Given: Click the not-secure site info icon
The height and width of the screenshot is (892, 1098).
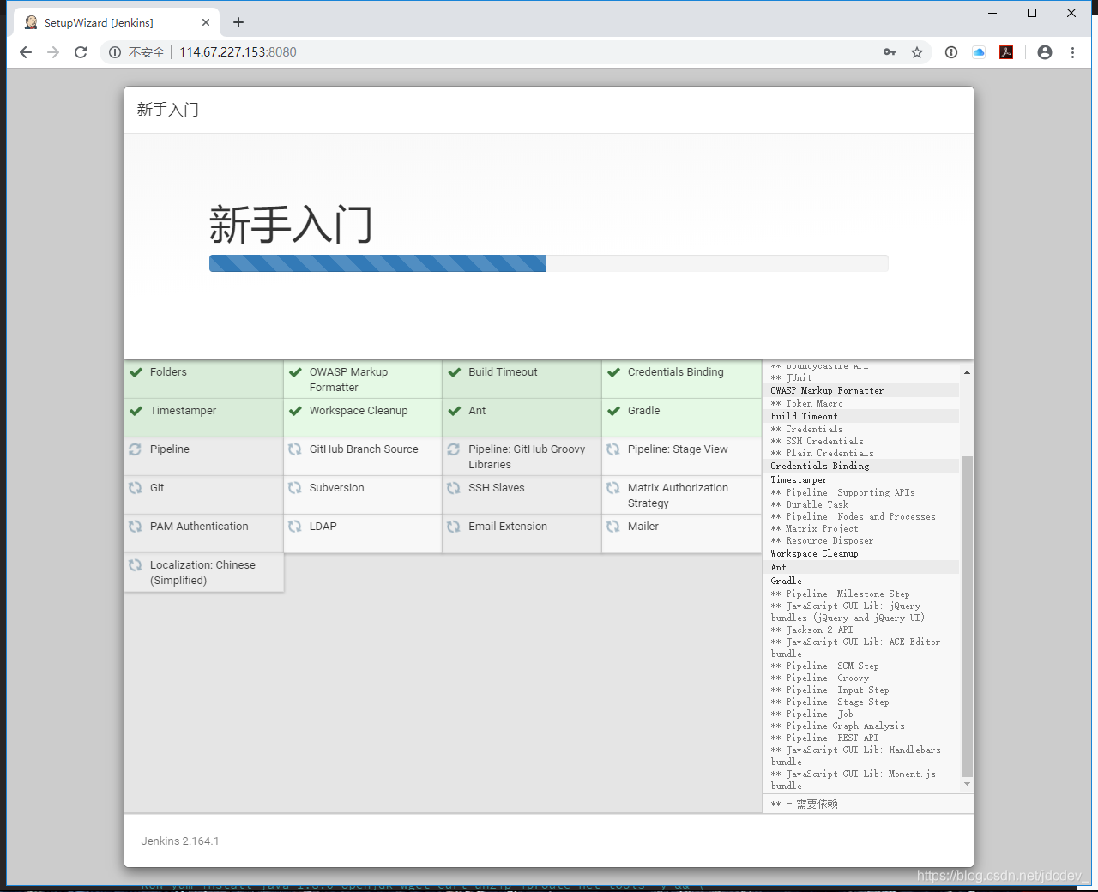Looking at the screenshot, I should (115, 52).
